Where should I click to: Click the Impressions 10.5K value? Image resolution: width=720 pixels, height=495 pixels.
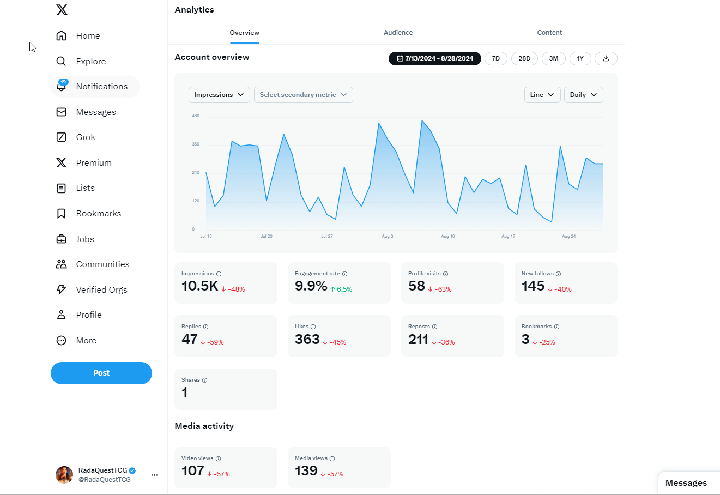(x=200, y=286)
